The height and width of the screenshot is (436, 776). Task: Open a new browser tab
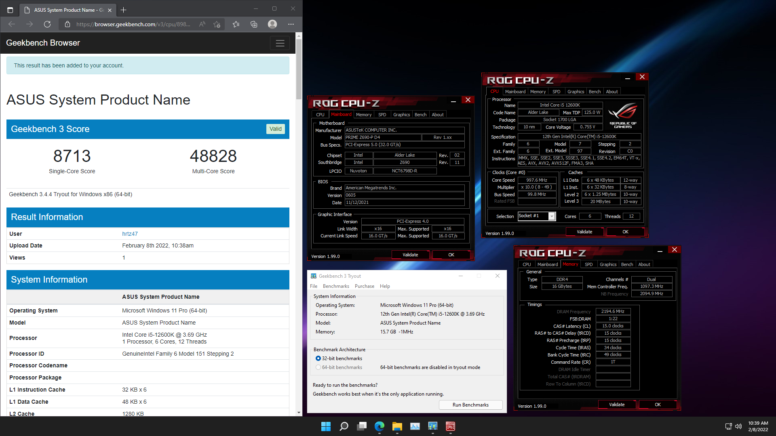click(x=124, y=10)
